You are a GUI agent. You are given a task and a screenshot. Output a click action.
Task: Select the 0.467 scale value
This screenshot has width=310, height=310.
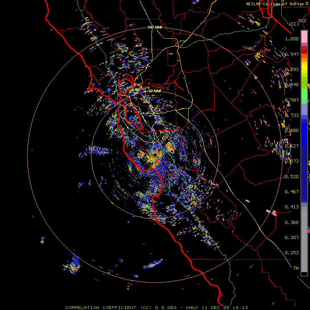coord(292,192)
